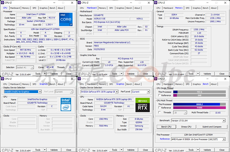Open the About tab in Memory window
Viewport: 230px width, 152px height.
click(x=214, y=8)
